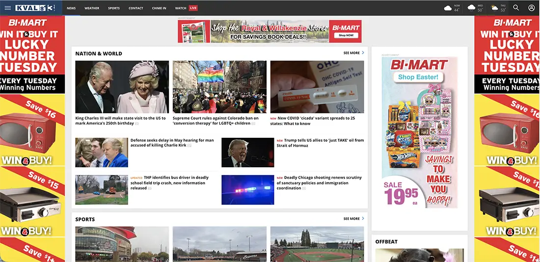Click the rainbow flag crowd photo
Viewport: 540px width, 262px height.
(219, 87)
